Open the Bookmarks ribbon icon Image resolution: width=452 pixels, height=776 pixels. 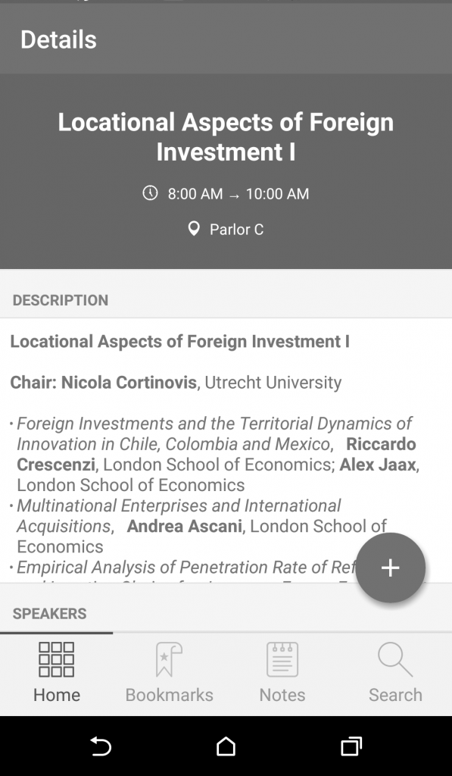pyautogui.click(x=169, y=659)
